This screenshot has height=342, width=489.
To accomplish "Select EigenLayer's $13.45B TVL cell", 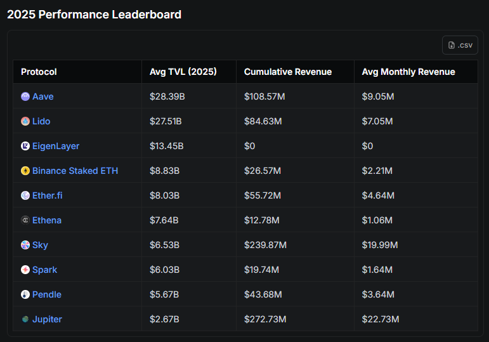I will coord(189,146).
